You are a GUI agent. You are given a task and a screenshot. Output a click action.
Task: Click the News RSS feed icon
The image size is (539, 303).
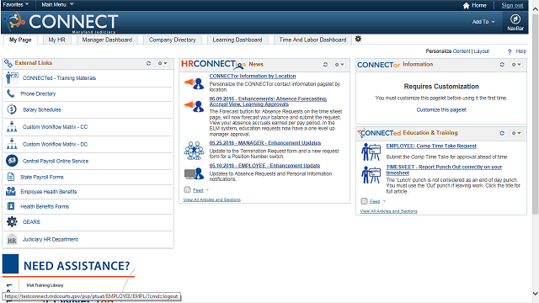coord(187,189)
